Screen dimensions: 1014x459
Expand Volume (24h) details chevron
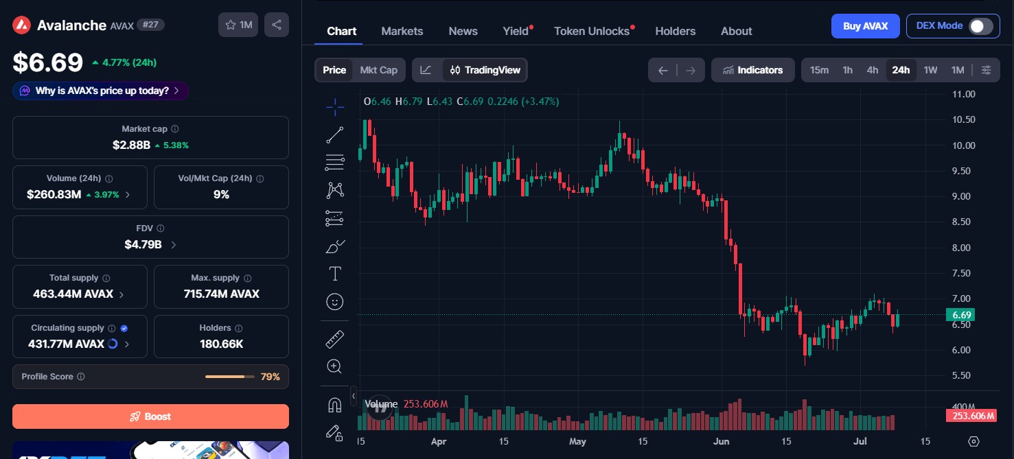[127, 195]
